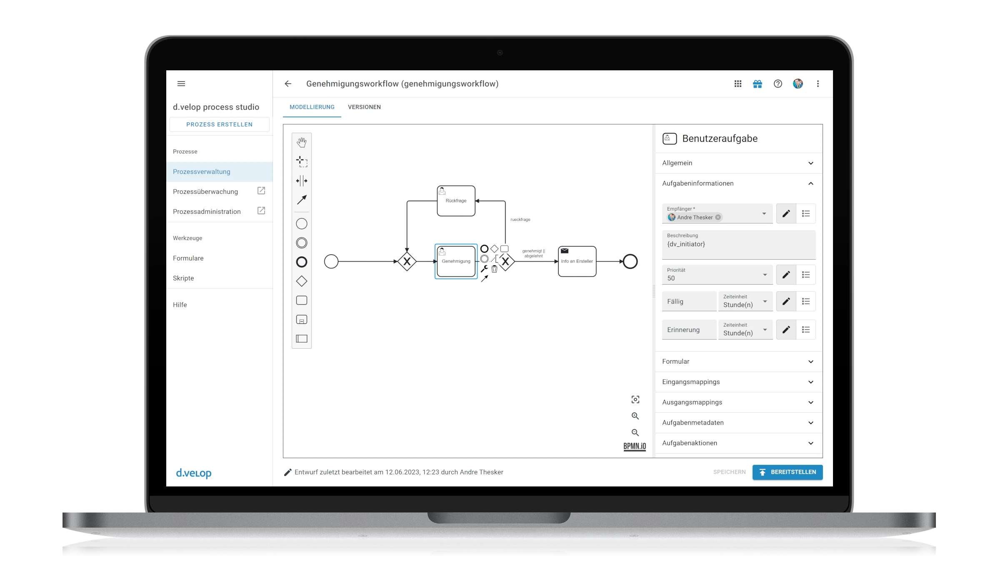Viewport: 998px width, 573px height.
Task: Activate the lasso selection tool
Action: (301, 161)
